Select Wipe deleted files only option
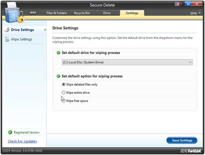Screen dimensions: 205x155 [x=64, y=85]
